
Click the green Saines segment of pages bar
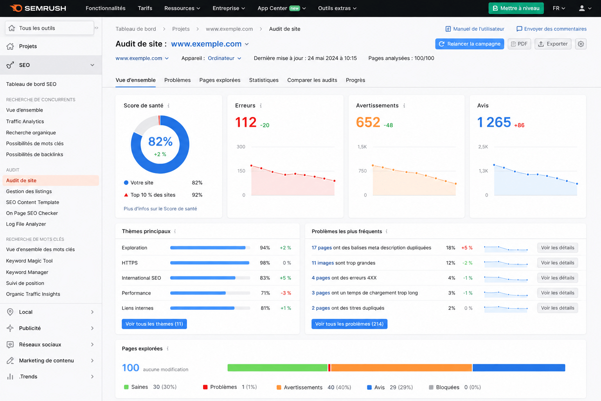coord(277,368)
